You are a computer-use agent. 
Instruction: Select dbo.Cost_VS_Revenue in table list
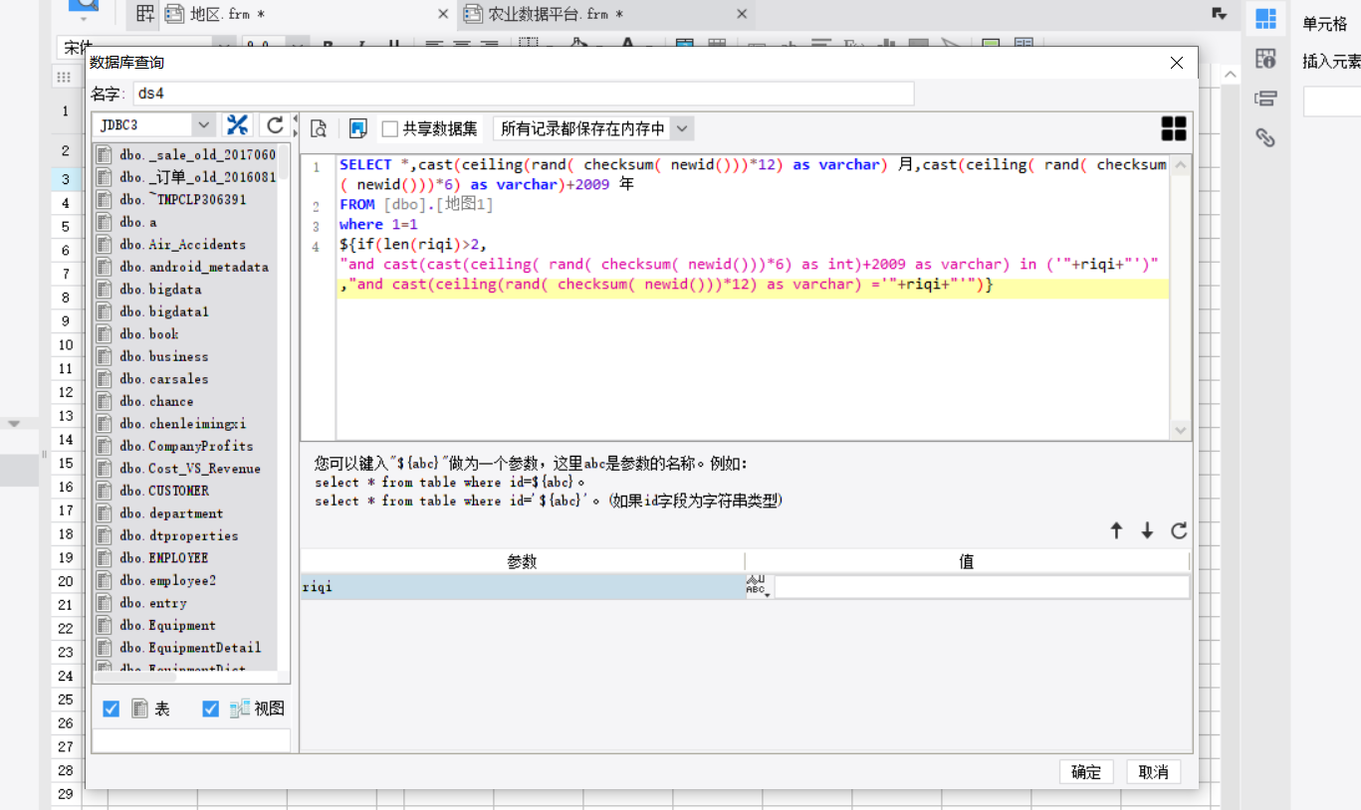pos(189,469)
